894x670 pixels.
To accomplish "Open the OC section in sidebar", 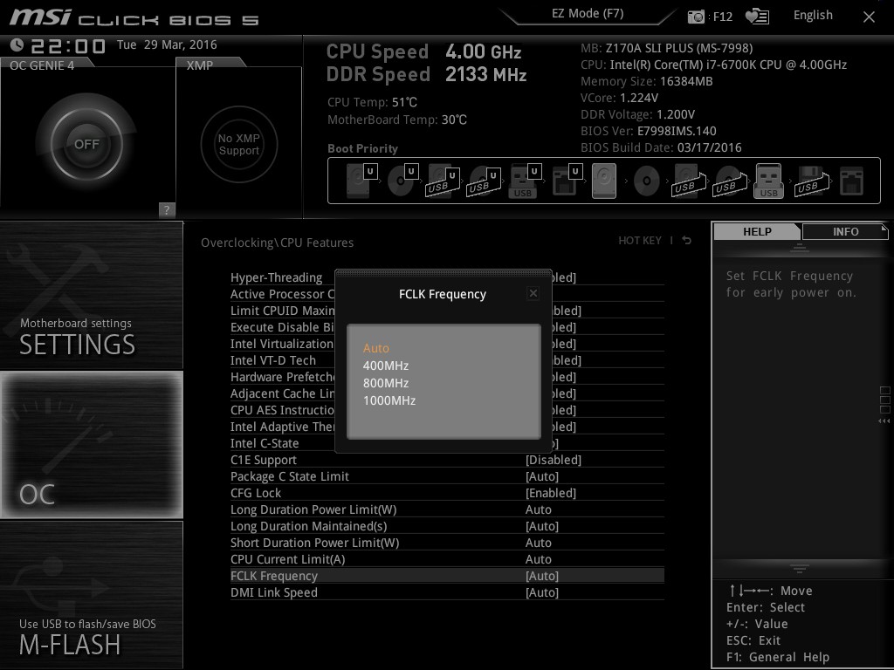I will 91,445.
